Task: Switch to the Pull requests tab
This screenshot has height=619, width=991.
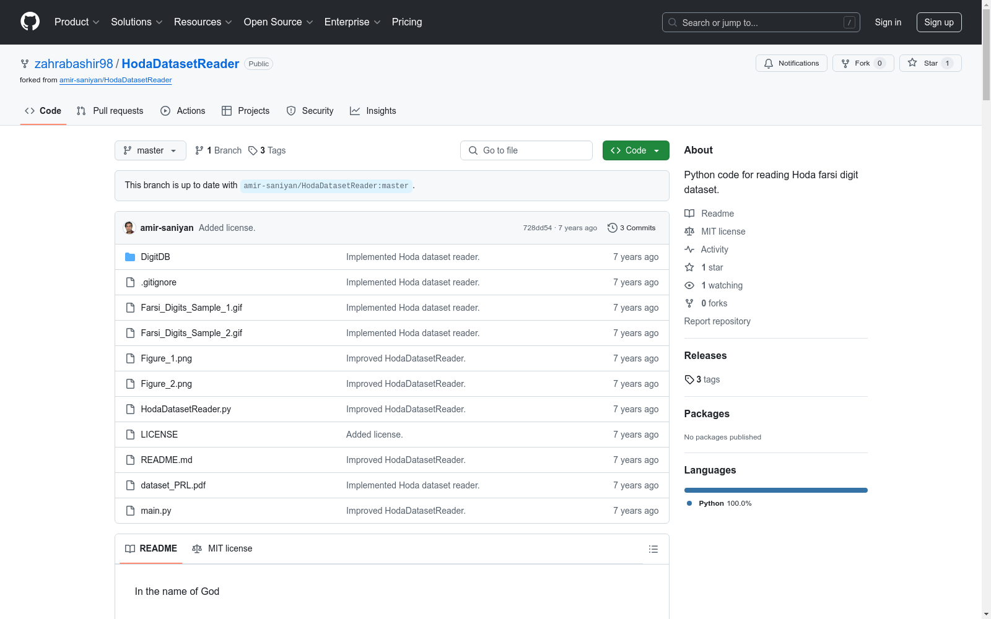Action: pos(110,111)
